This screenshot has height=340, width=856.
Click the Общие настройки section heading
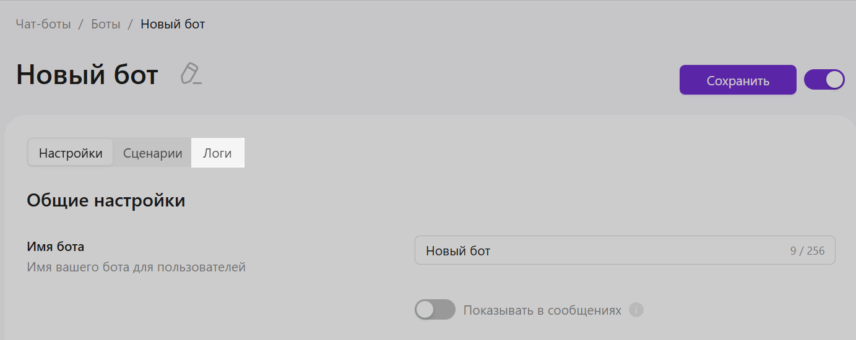point(106,201)
